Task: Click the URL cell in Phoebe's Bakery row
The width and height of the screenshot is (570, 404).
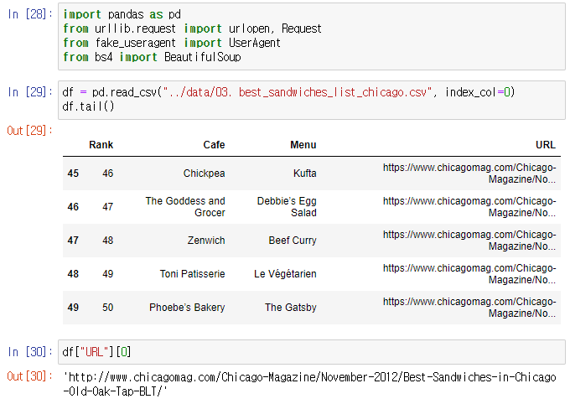Action: click(469, 308)
